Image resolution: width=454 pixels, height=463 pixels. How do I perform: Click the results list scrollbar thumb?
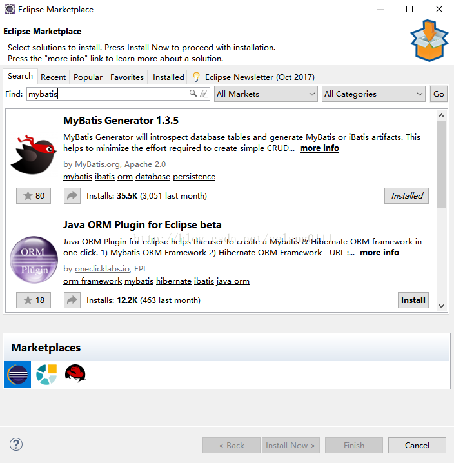(441, 164)
